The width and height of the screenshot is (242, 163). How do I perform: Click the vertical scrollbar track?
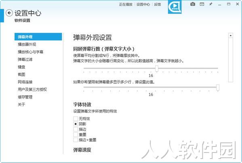231,60
